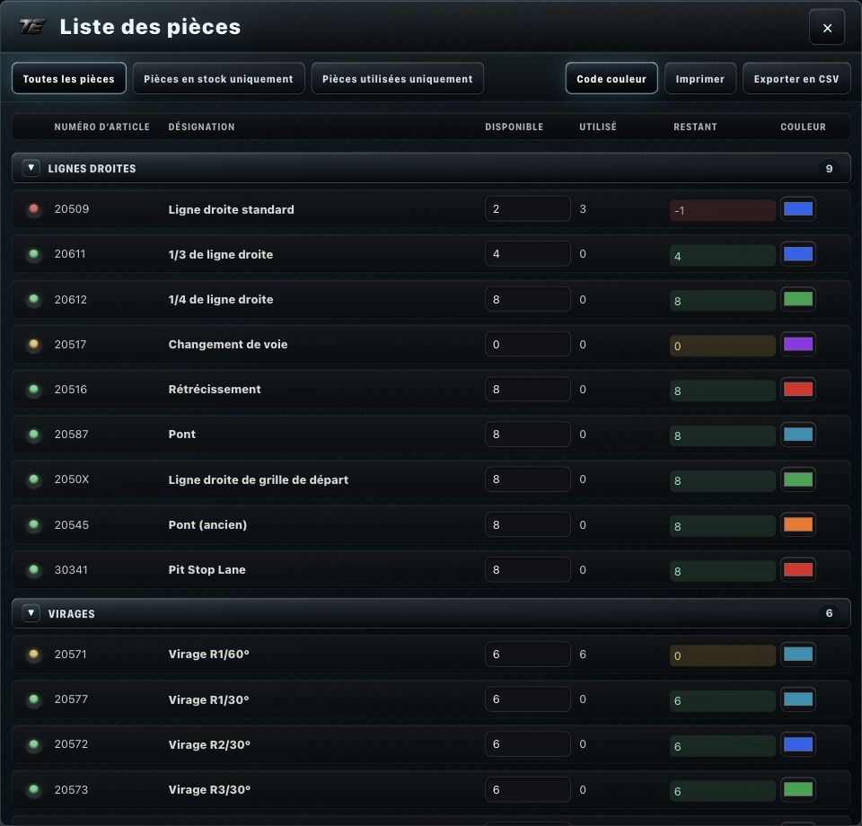Click article number 30341
862x826 pixels.
pyautogui.click(x=71, y=570)
